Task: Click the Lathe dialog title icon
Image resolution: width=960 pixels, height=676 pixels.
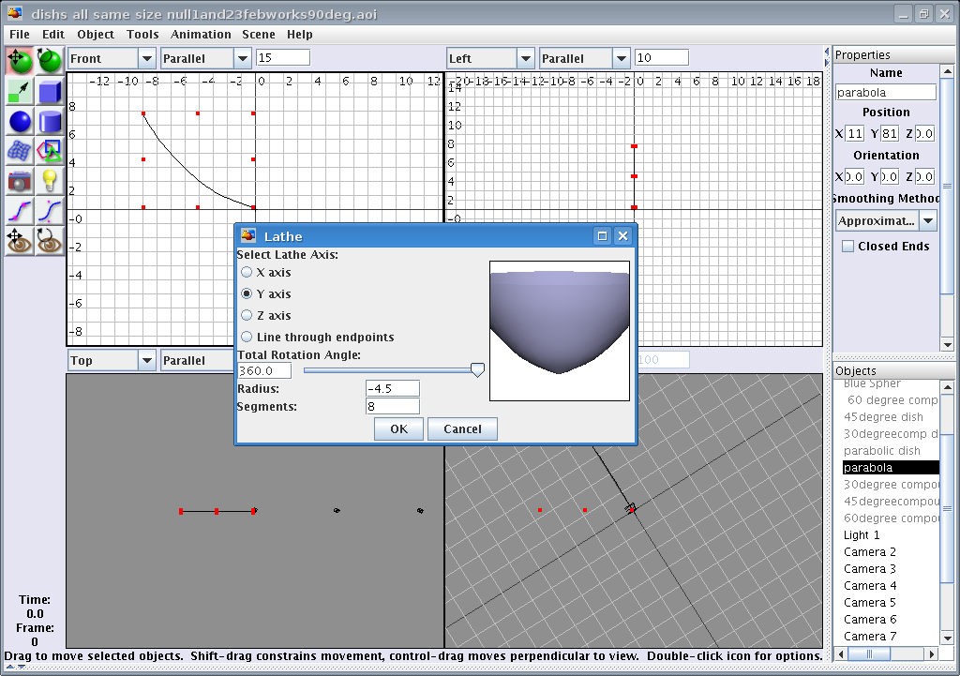Action: (x=247, y=235)
